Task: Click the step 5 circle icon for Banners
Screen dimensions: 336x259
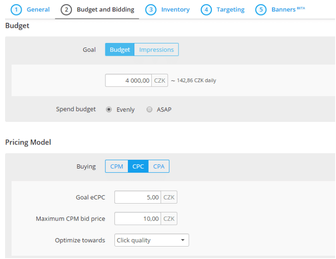Action: (261, 10)
